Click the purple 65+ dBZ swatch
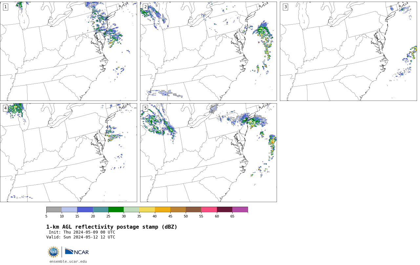Image resolution: width=420 pixels, height=265 pixels. 240,210
